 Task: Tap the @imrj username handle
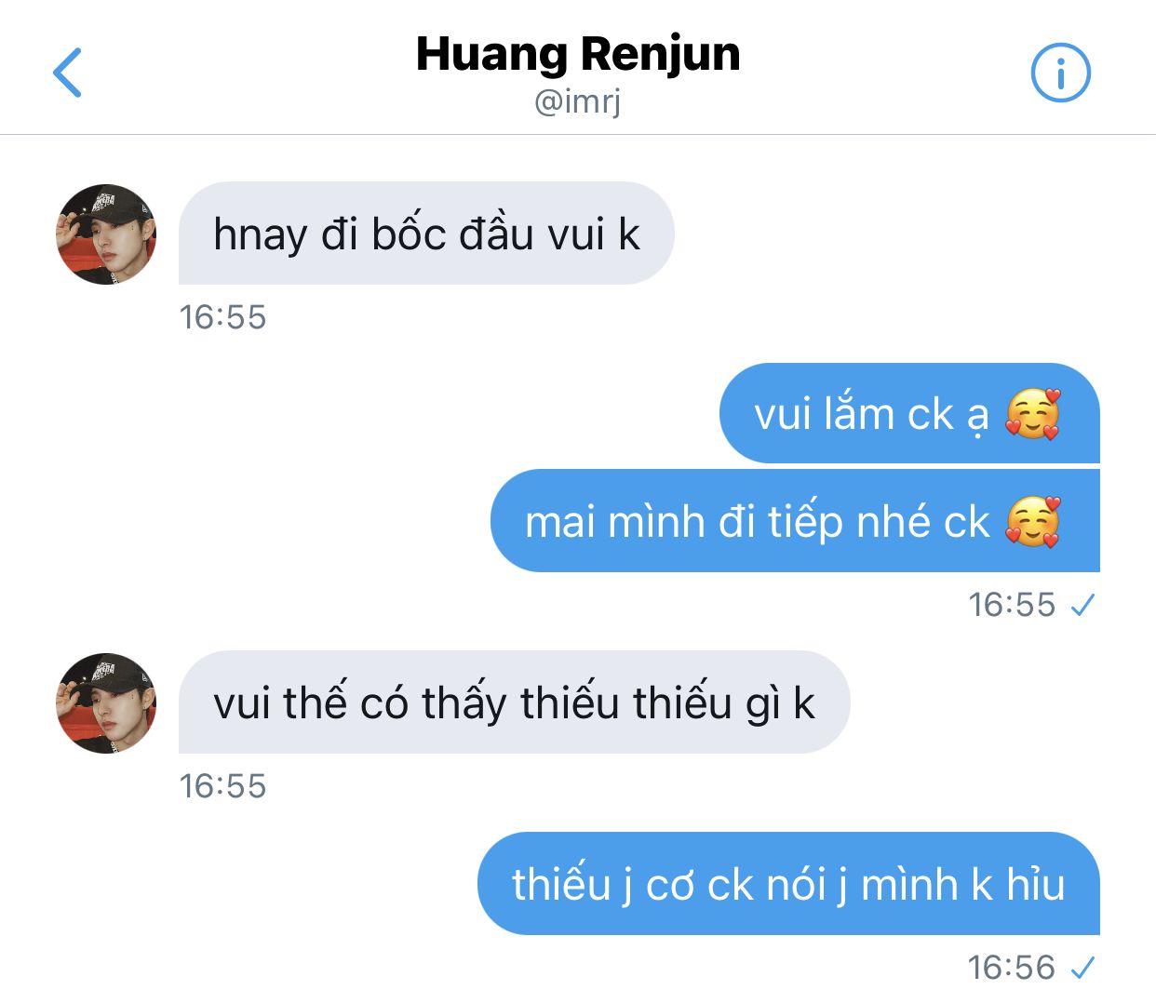(x=578, y=100)
